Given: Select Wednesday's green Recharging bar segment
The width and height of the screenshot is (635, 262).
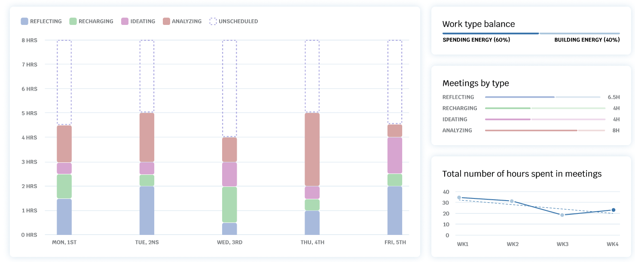Looking at the screenshot, I should tap(229, 204).
